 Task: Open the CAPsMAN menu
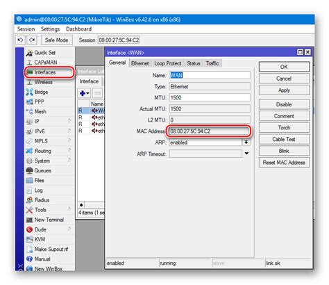pyautogui.click(x=49, y=63)
